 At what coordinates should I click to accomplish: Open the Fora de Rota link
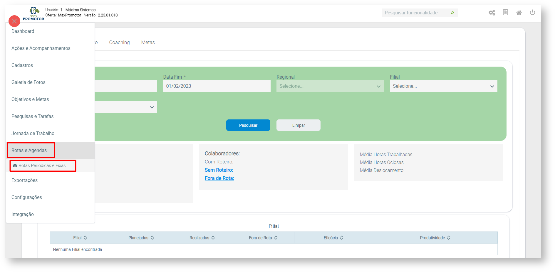click(x=219, y=178)
